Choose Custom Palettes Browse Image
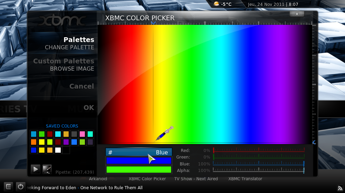345x193 pixels. 63,65
